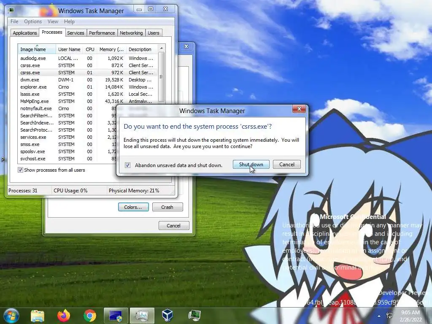Click Cancel in the NotMyFault window
The image size is (432, 324).
[173, 226]
